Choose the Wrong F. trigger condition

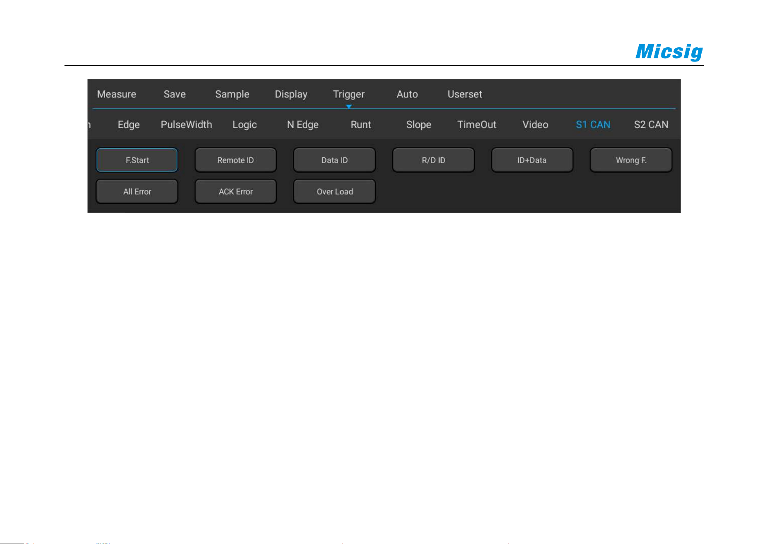click(631, 160)
